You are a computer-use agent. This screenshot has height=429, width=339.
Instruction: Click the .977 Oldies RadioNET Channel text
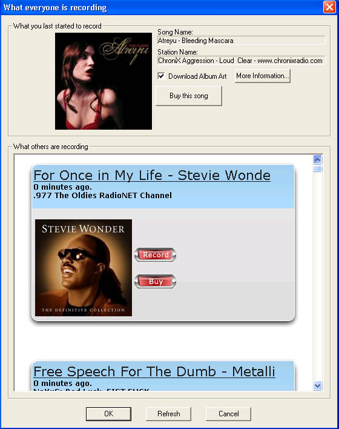point(102,195)
